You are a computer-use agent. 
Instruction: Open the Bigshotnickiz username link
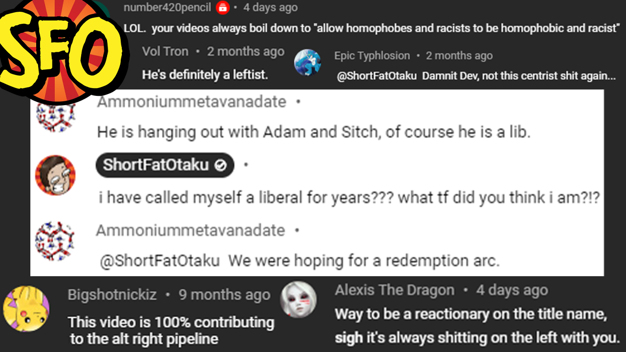pos(112,295)
